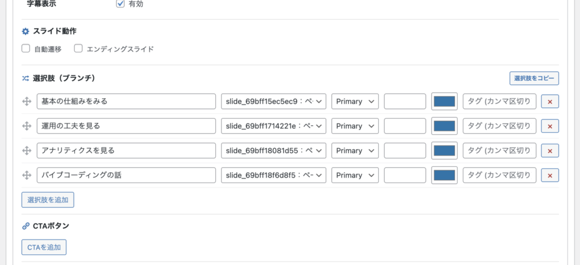The height and width of the screenshot is (265, 580).
Task: Click drag handle icon for 運用の工夫を見る row
Action: pyautogui.click(x=26, y=126)
